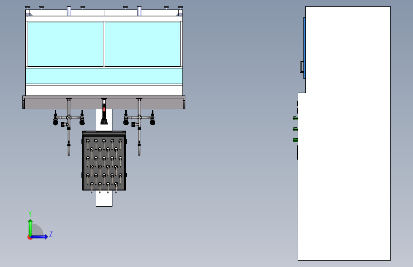Select the left cyan glass panel
The height and width of the screenshot is (267, 413).
point(65,44)
